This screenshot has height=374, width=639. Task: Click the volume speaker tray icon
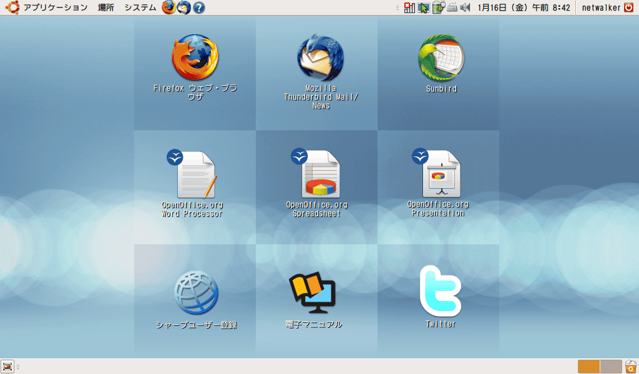(465, 7)
